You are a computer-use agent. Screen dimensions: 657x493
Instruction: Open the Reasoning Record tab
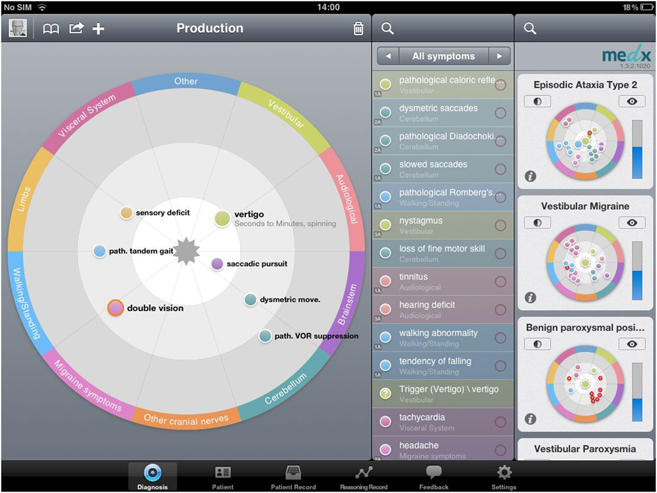[364, 477]
